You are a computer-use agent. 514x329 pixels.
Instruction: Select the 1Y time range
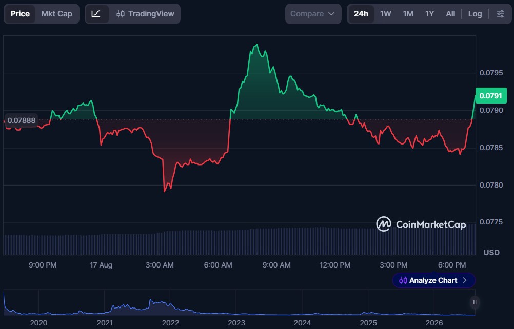tap(429, 14)
